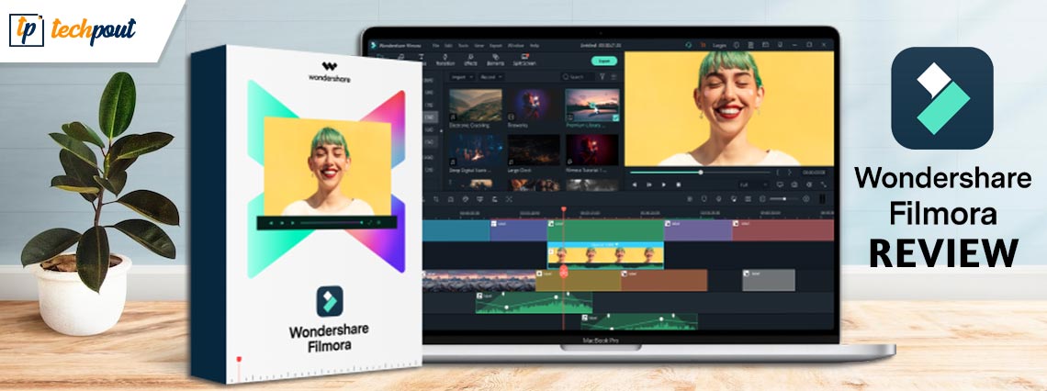Click the display monitor icon under preview

click(780, 184)
